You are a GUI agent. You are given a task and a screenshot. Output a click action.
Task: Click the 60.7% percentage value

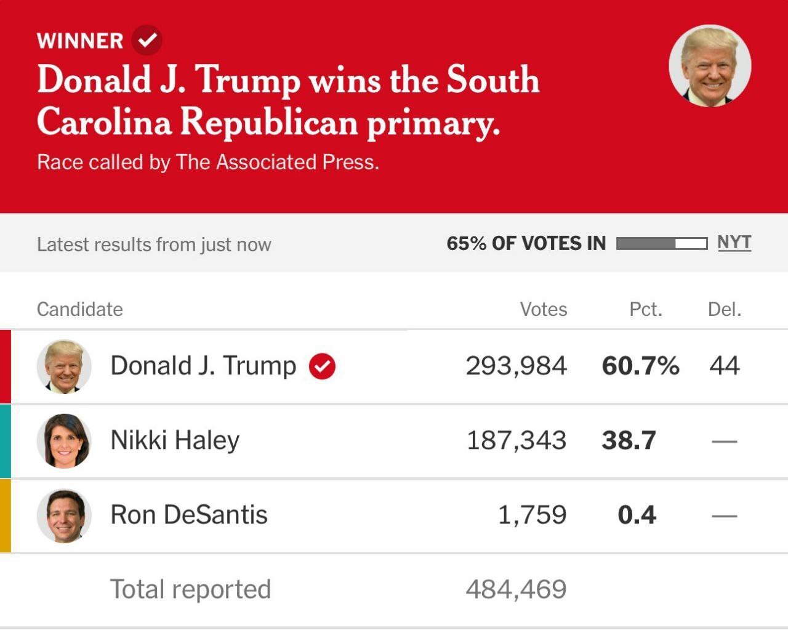640,366
